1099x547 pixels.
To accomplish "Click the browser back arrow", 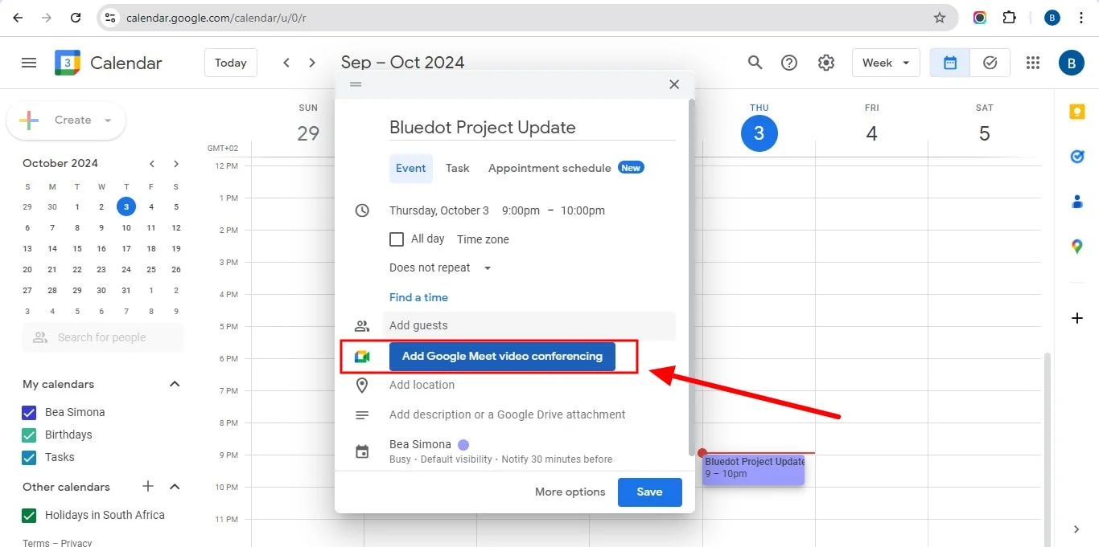I will tap(18, 18).
